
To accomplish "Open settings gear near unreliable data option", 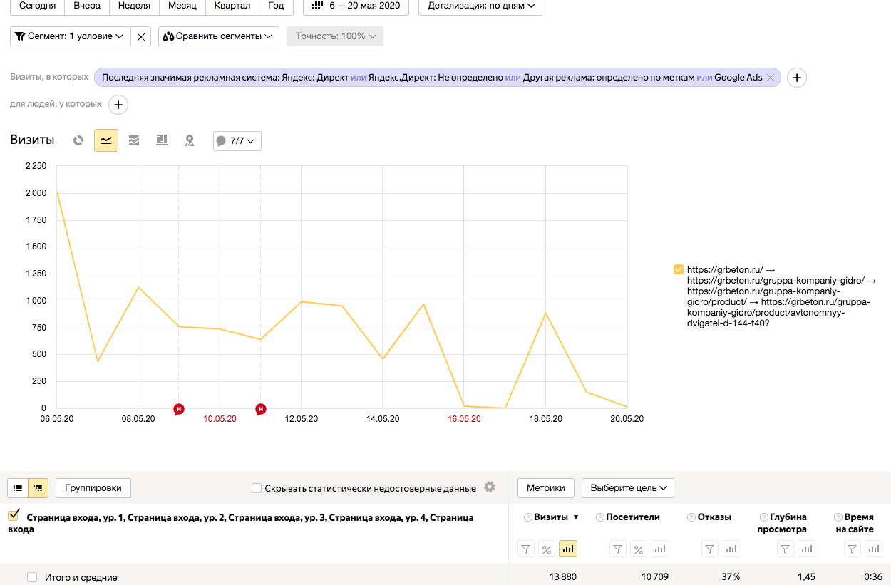I will click(x=489, y=487).
